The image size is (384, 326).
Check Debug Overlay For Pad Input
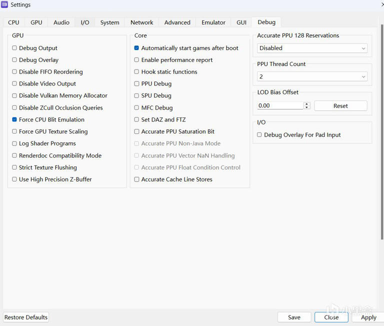[x=259, y=135]
